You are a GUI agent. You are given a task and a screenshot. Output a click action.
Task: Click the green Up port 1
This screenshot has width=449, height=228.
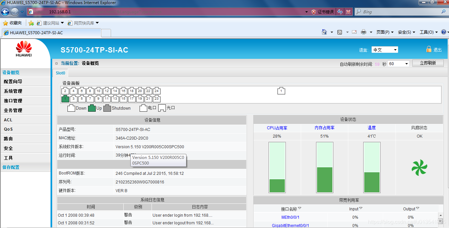click(65, 99)
